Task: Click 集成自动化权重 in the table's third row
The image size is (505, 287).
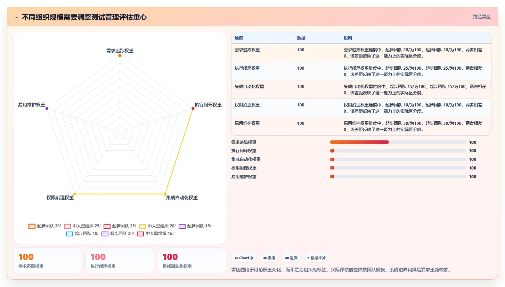Action: 249,87
